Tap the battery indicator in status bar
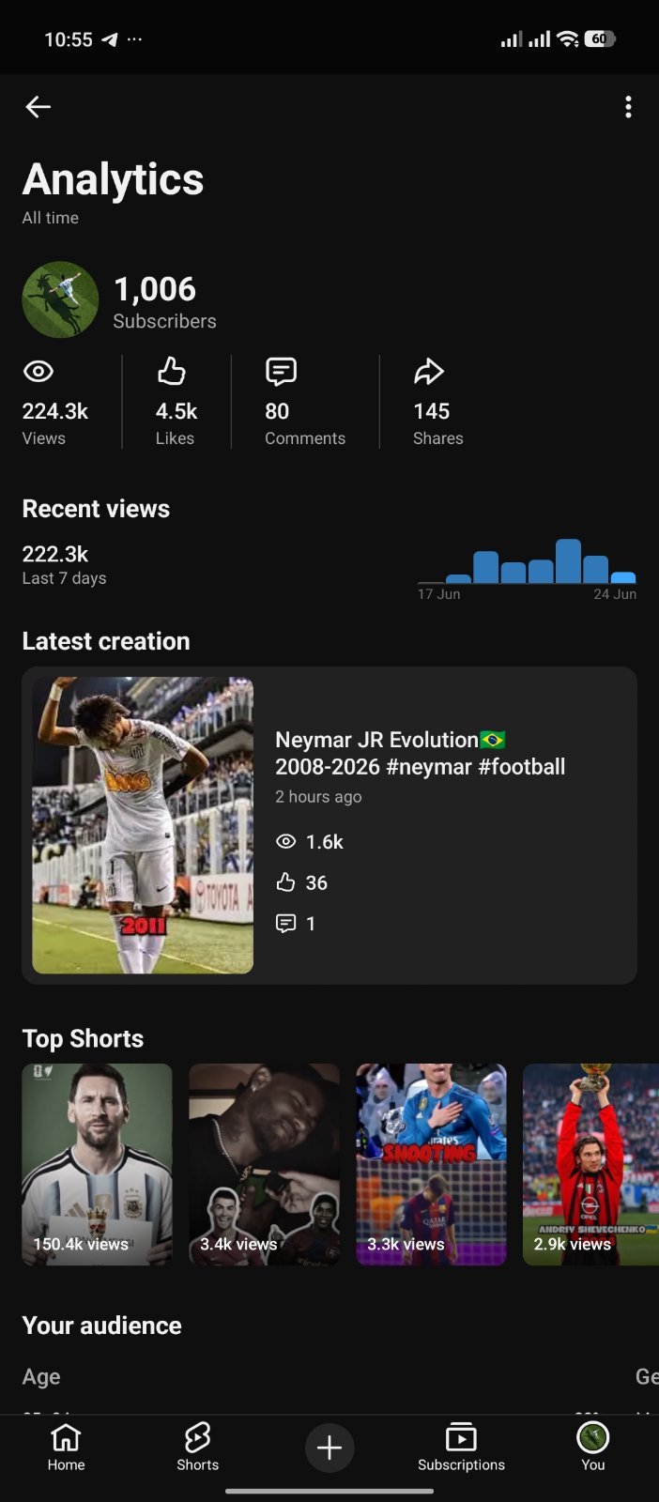Screen dimensions: 659x1502 (600, 38)
